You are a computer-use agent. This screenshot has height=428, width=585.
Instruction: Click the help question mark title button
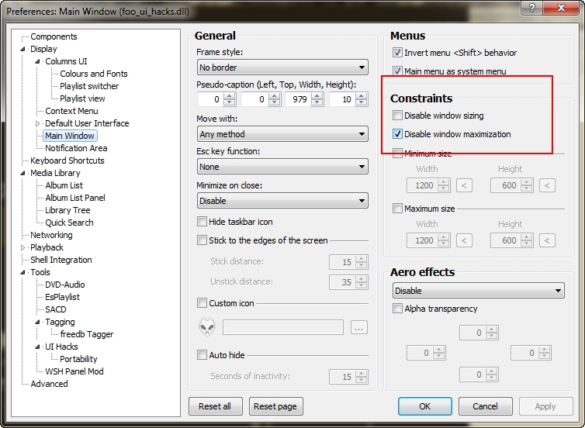click(x=532, y=8)
